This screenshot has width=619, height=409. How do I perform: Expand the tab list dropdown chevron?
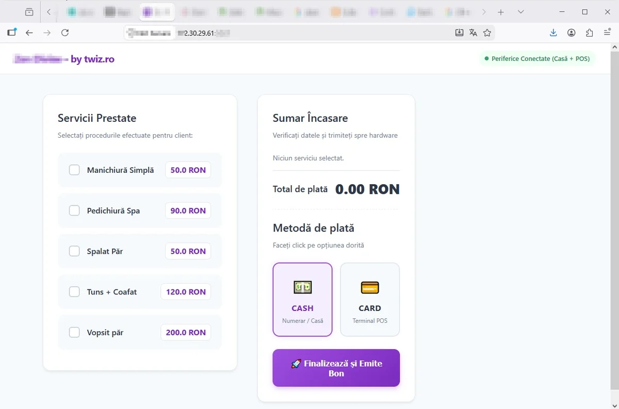coord(520,12)
